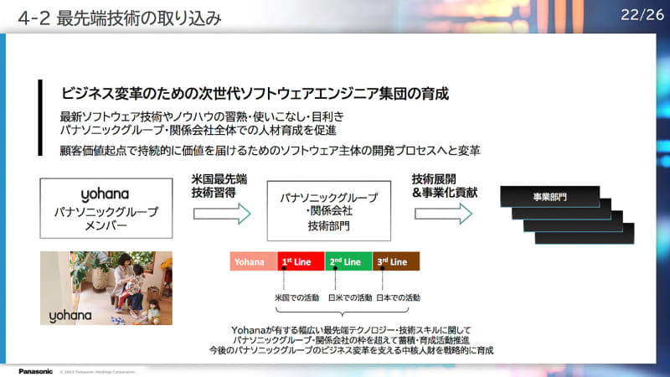This screenshot has width=670, height=377.
Task: Click the label "技術展開 &事業化貢献"
Action: point(445,186)
